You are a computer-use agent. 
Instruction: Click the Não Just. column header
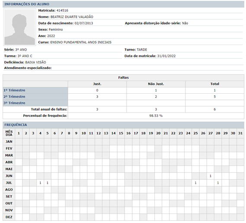coord(156,84)
